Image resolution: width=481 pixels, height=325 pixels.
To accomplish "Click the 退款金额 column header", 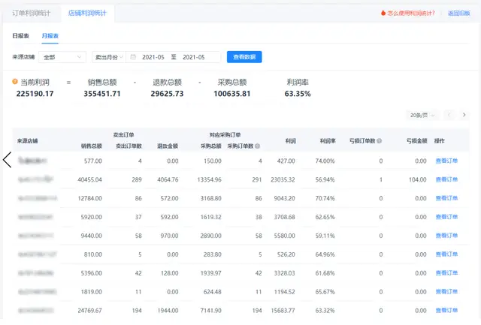I will pos(168,146).
